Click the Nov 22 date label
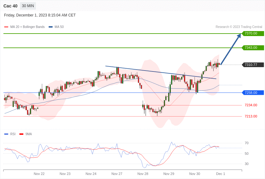265x179 pixels. (x=39, y=174)
